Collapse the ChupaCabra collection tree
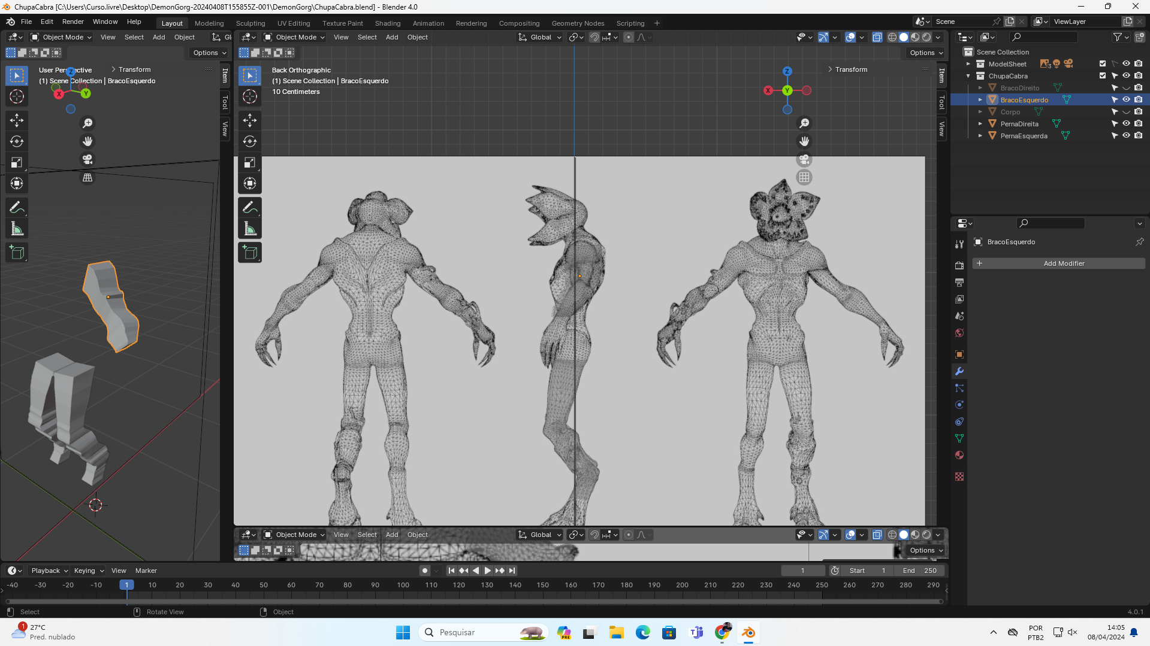1150x646 pixels. (x=968, y=76)
